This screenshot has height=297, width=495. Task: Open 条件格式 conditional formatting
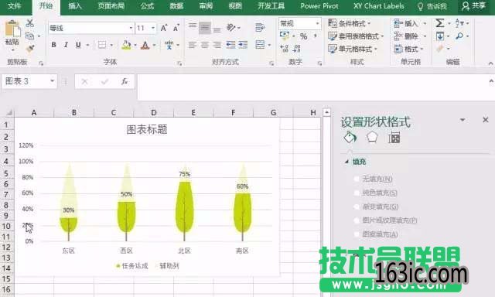click(x=350, y=23)
